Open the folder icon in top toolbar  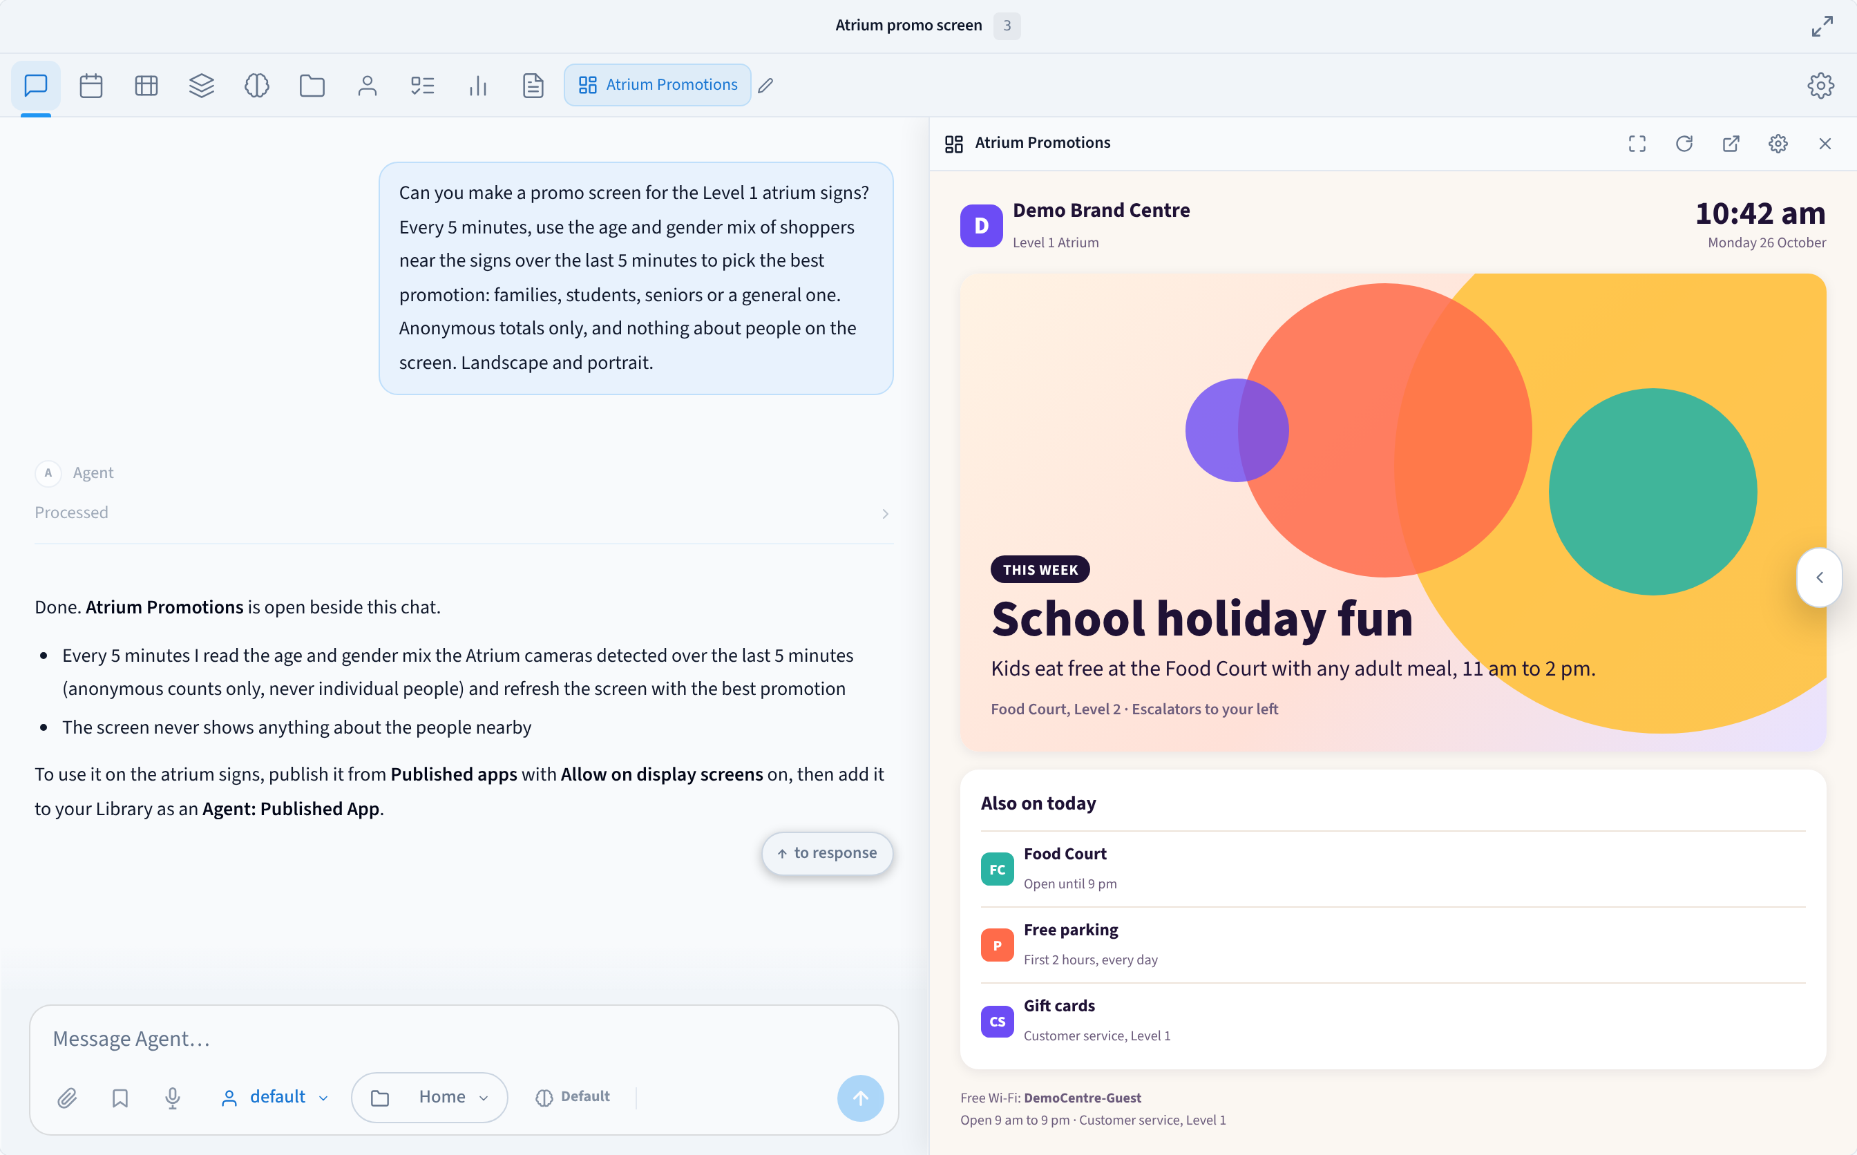[312, 85]
